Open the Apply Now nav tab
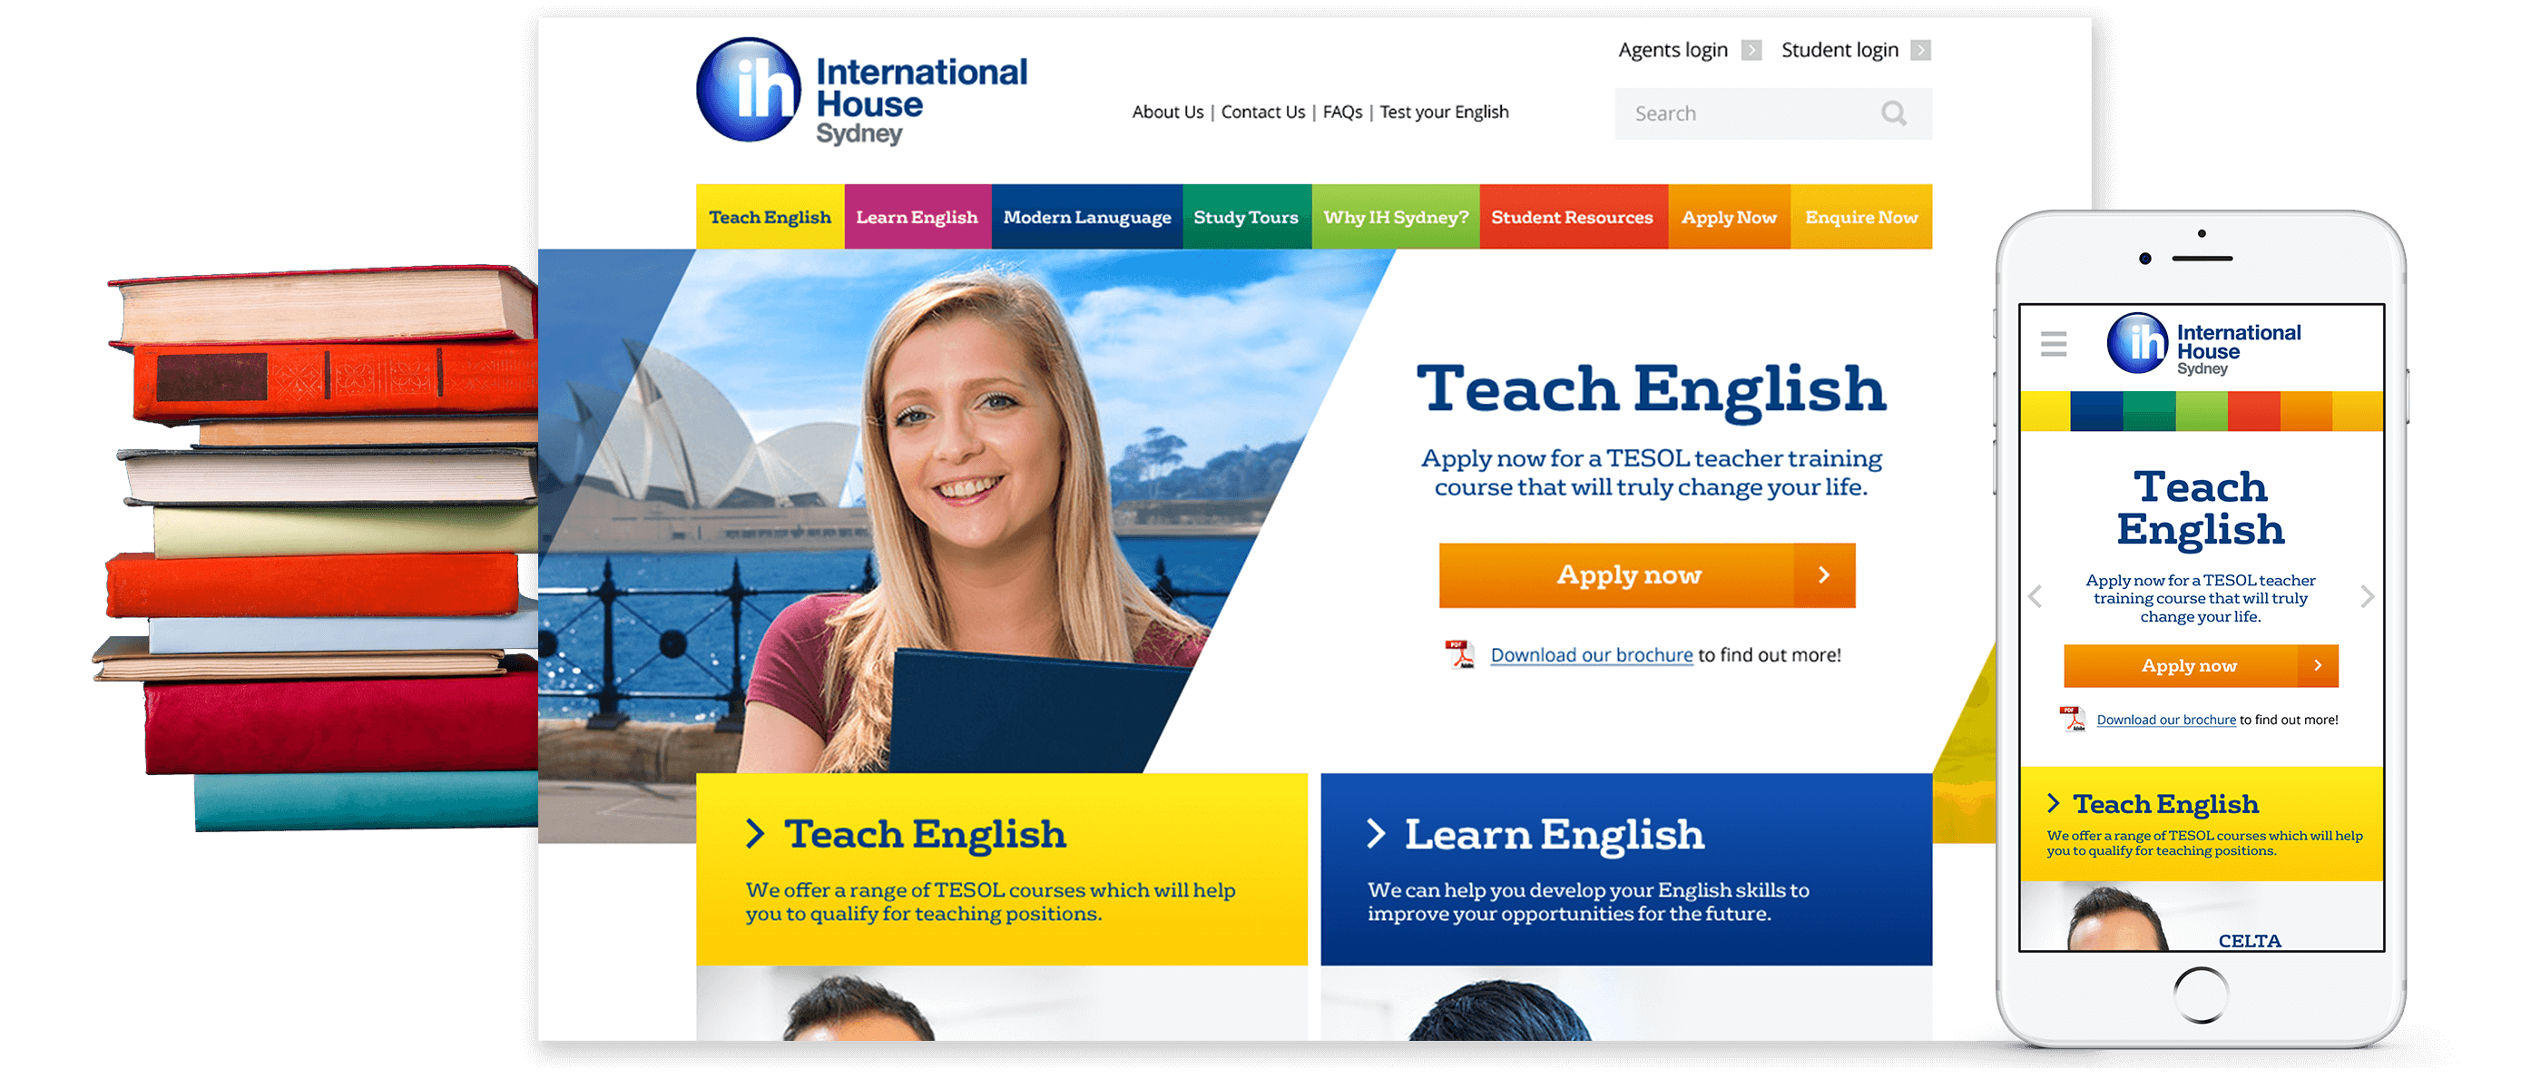 tap(1729, 217)
